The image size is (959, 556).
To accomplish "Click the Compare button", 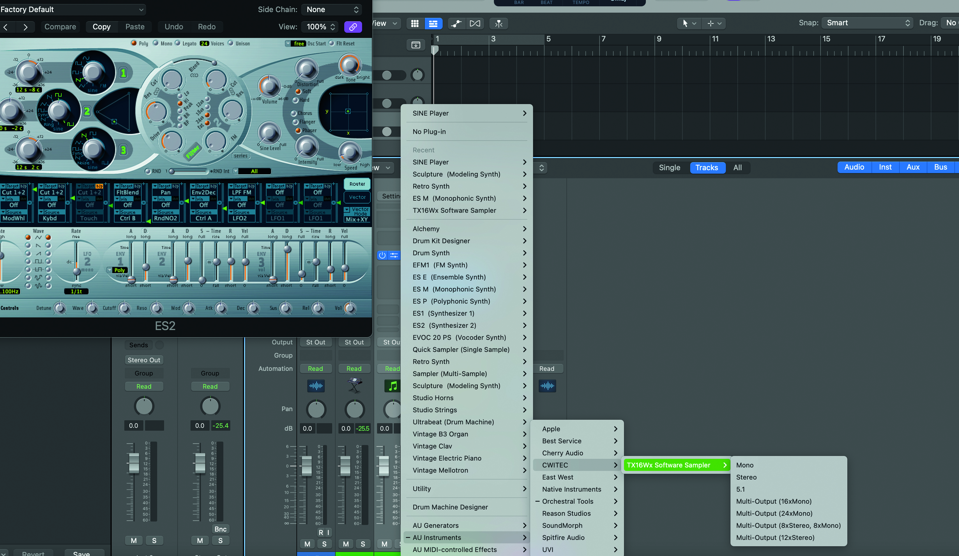I will coord(60,27).
